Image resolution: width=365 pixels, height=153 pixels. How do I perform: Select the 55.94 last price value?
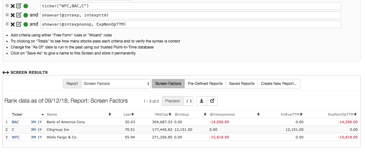(130, 137)
